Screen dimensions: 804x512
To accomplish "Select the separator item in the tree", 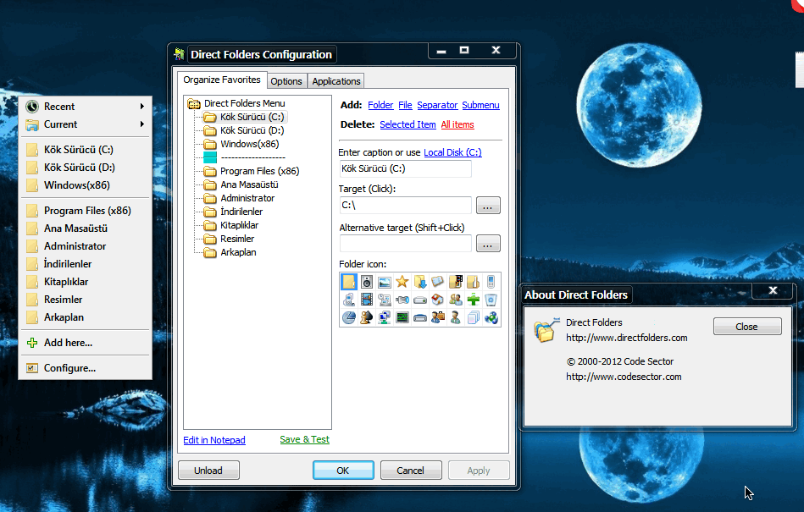I will (252, 157).
